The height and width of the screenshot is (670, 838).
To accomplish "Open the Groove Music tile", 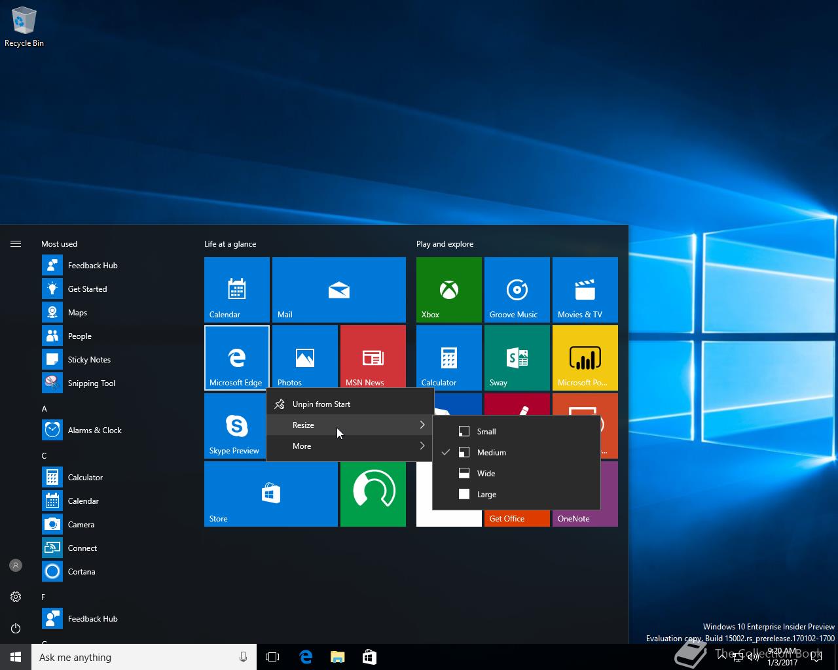I will coord(517,289).
